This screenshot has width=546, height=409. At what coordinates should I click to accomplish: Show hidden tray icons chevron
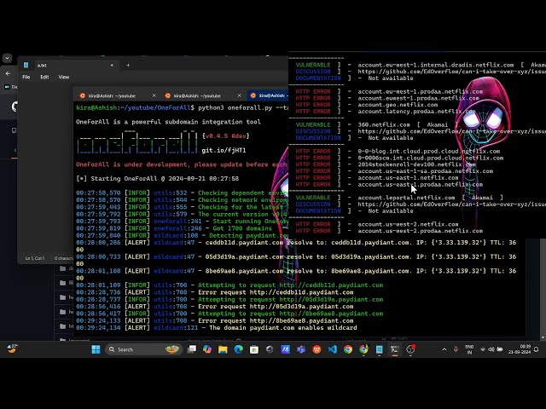pos(444,349)
